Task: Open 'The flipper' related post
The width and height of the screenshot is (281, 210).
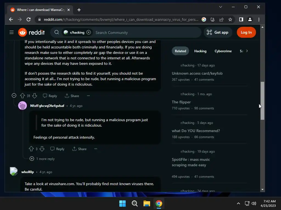Action: point(181,102)
